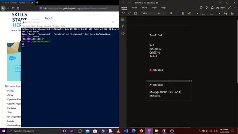Open the Hashing topic link
This screenshot has height=134, width=238.
(x=12, y=108)
